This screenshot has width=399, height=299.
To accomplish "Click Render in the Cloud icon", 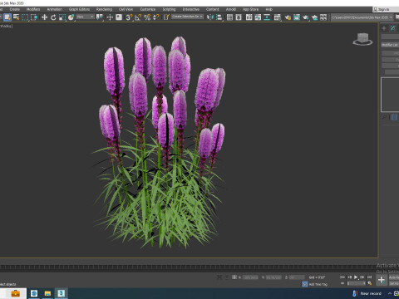I will [314, 17].
